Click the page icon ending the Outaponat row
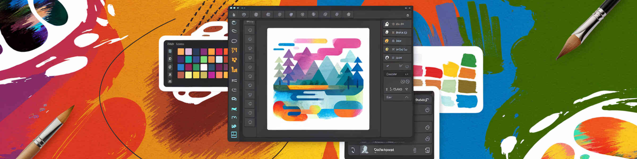The height and width of the screenshot is (159, 637). pyautogui.click(x=427, y=150)
